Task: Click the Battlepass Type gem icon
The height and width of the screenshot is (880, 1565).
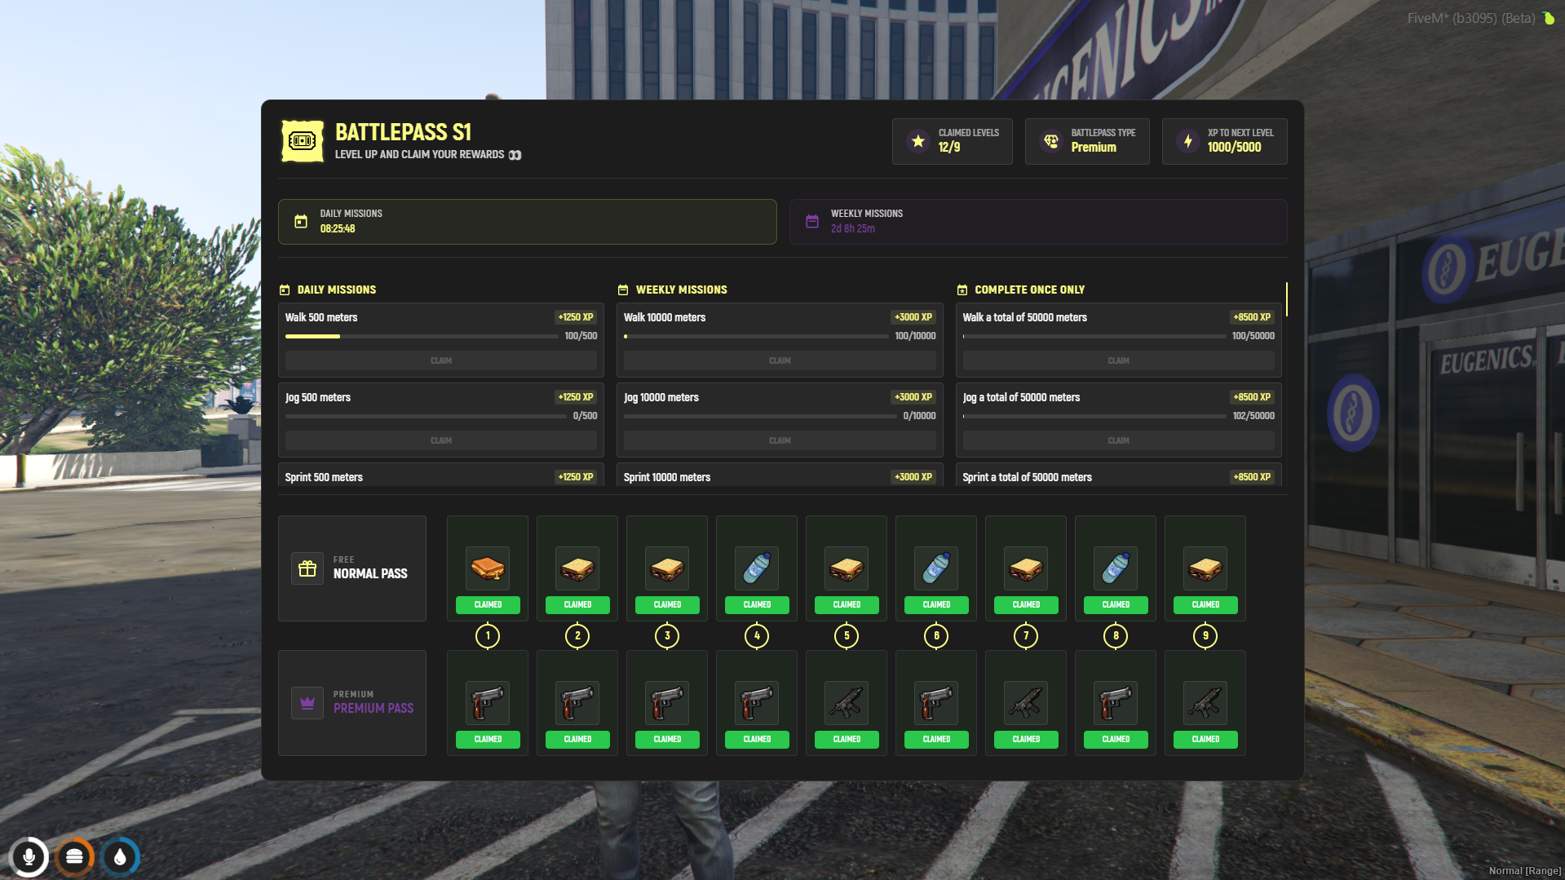Action: pos(1051,141)
